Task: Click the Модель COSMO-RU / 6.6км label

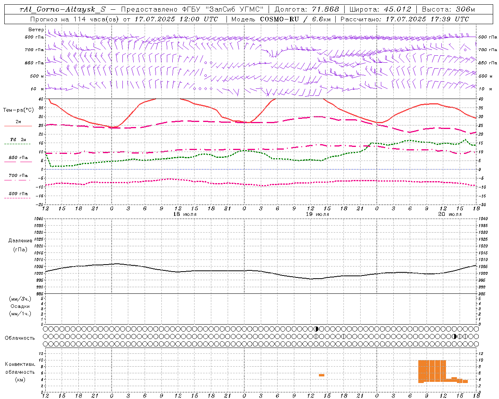Action: 281,19
